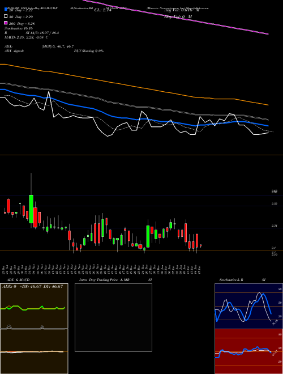The image size is (283, 374).
Task: Click the 'SI 14/3: 48.97 / 46.4' readout
Action: coord(42,33)
